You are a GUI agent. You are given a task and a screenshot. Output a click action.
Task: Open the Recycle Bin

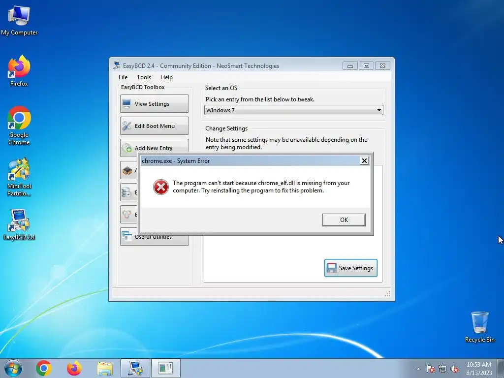coord(479,327)
